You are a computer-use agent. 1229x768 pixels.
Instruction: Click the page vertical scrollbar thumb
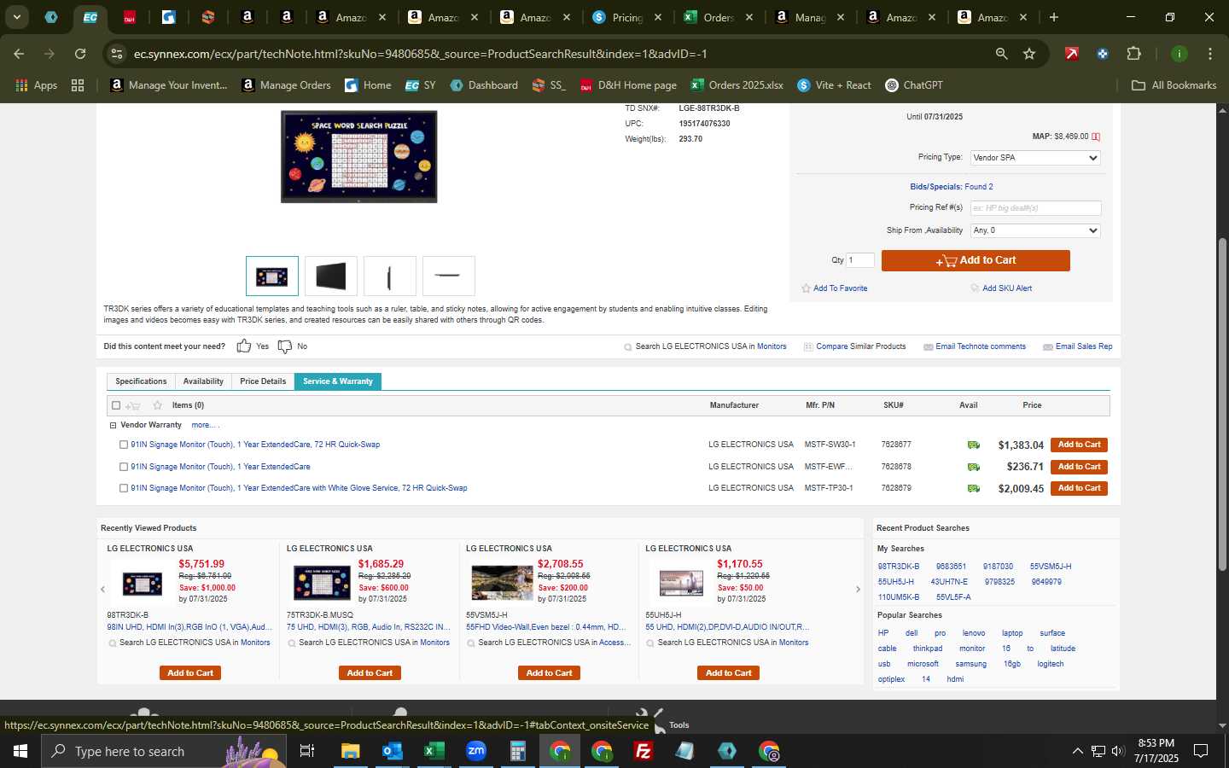coord(1222,404)
